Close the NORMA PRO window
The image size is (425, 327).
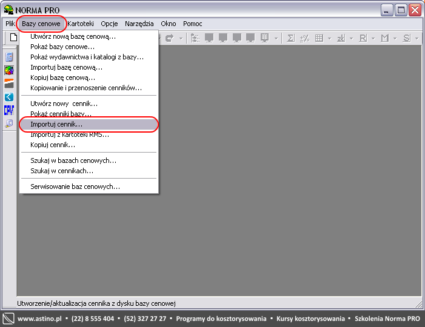point(415,10)
